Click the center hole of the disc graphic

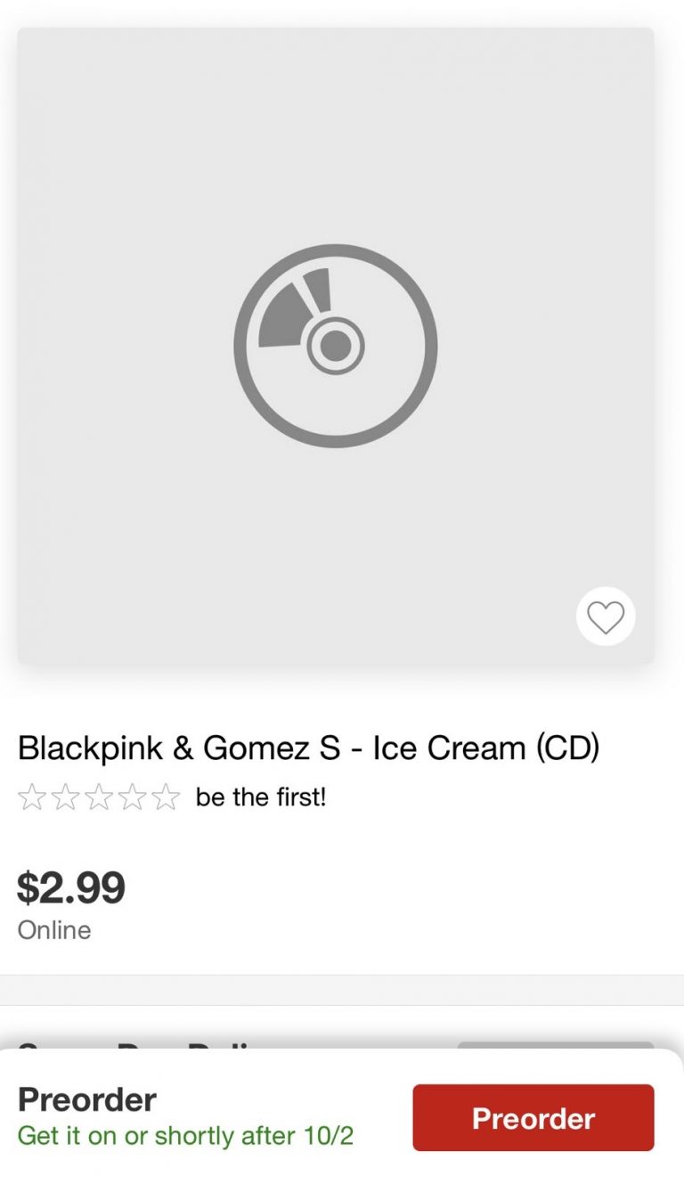point(336,345)
